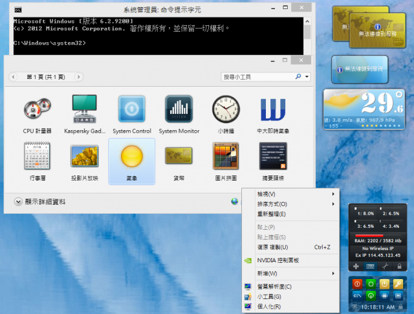Image resolution: width=414 pixels, height=314 pixels.
Task: Select the Kaspersky Gadget icon
Action: pyautogui.click(x=85, y=114)
